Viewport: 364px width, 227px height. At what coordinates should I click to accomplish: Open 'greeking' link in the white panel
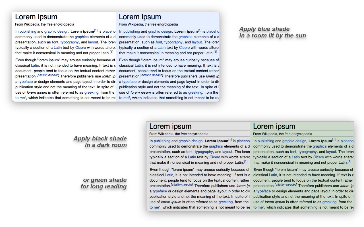pyautogui.click(x=92, y=93)
